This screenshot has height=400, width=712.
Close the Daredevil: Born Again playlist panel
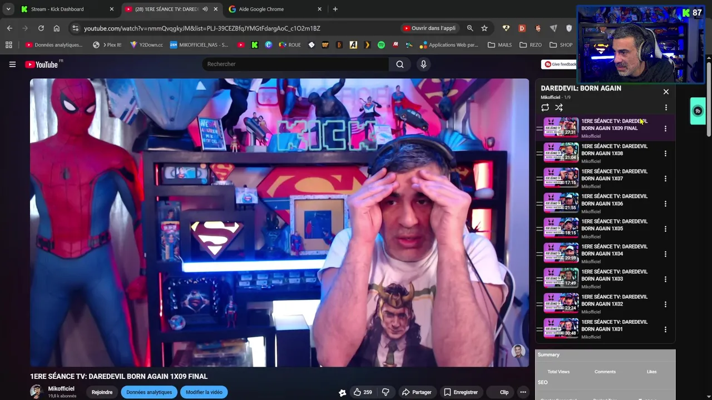click(x=666, y=92)
